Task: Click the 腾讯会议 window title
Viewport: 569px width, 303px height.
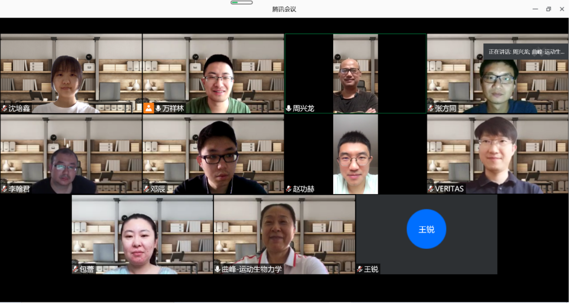Action: click(284, 9)
